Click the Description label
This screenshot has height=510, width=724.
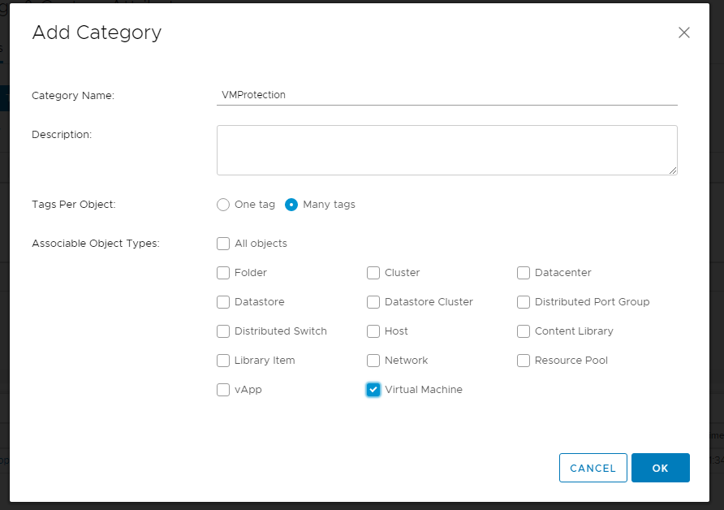click(x=62, y=135)
